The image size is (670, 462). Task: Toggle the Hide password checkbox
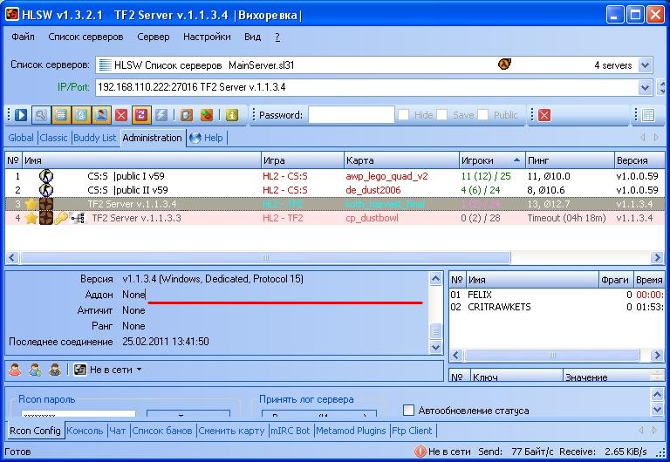pyautogui.click(x=403, y=115)
